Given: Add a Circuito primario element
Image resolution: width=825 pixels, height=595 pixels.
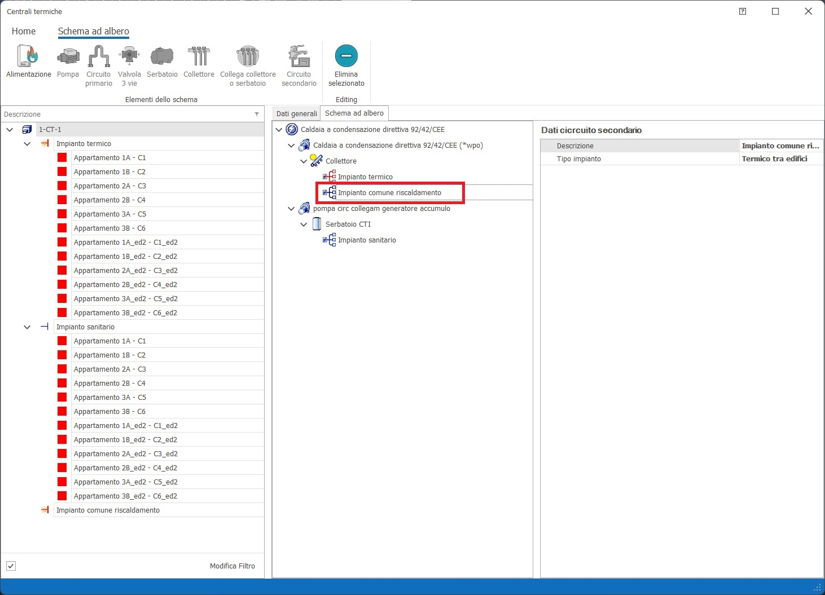Looking at the screenshot, I should tap(99, 57).
